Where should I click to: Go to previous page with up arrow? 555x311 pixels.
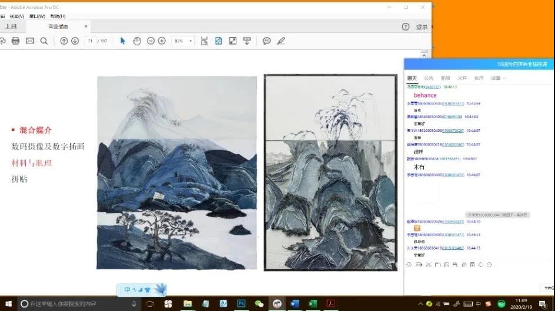coord(63,41)
